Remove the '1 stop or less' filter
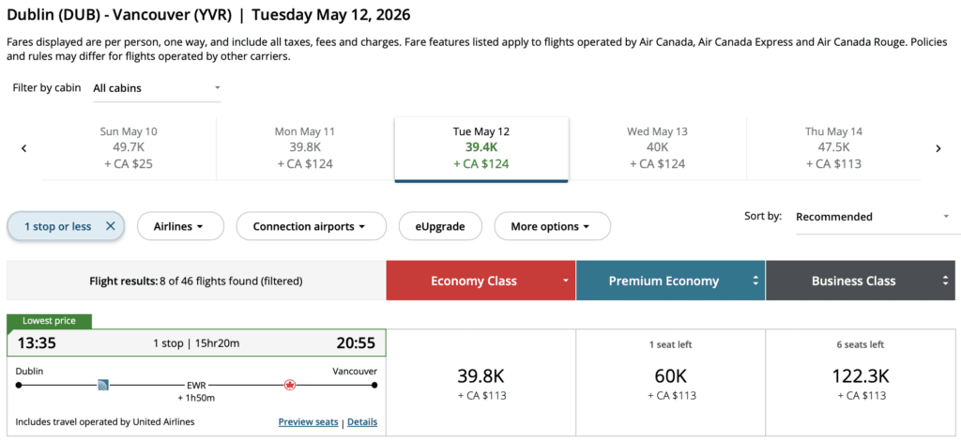This screenshot has width=961, height=441. coord(110,226)
